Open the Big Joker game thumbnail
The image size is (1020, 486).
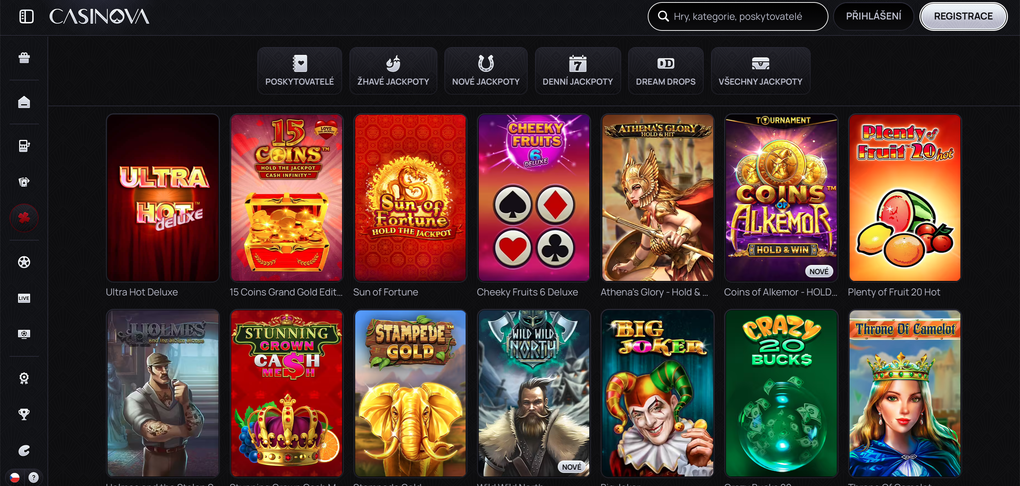[657, 393]
